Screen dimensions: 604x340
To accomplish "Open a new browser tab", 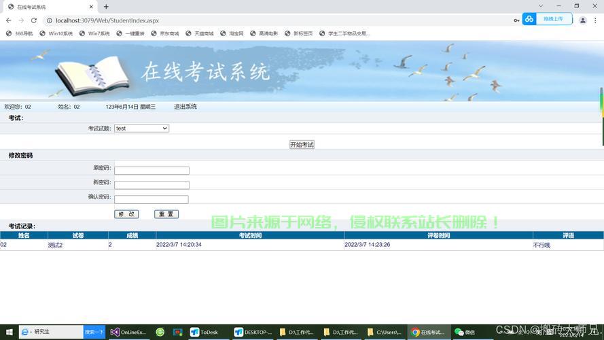I will tap(106, 7).
